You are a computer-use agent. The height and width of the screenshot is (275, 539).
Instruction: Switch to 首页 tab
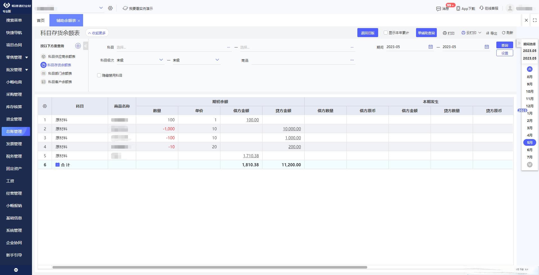[x=41, y=21]
